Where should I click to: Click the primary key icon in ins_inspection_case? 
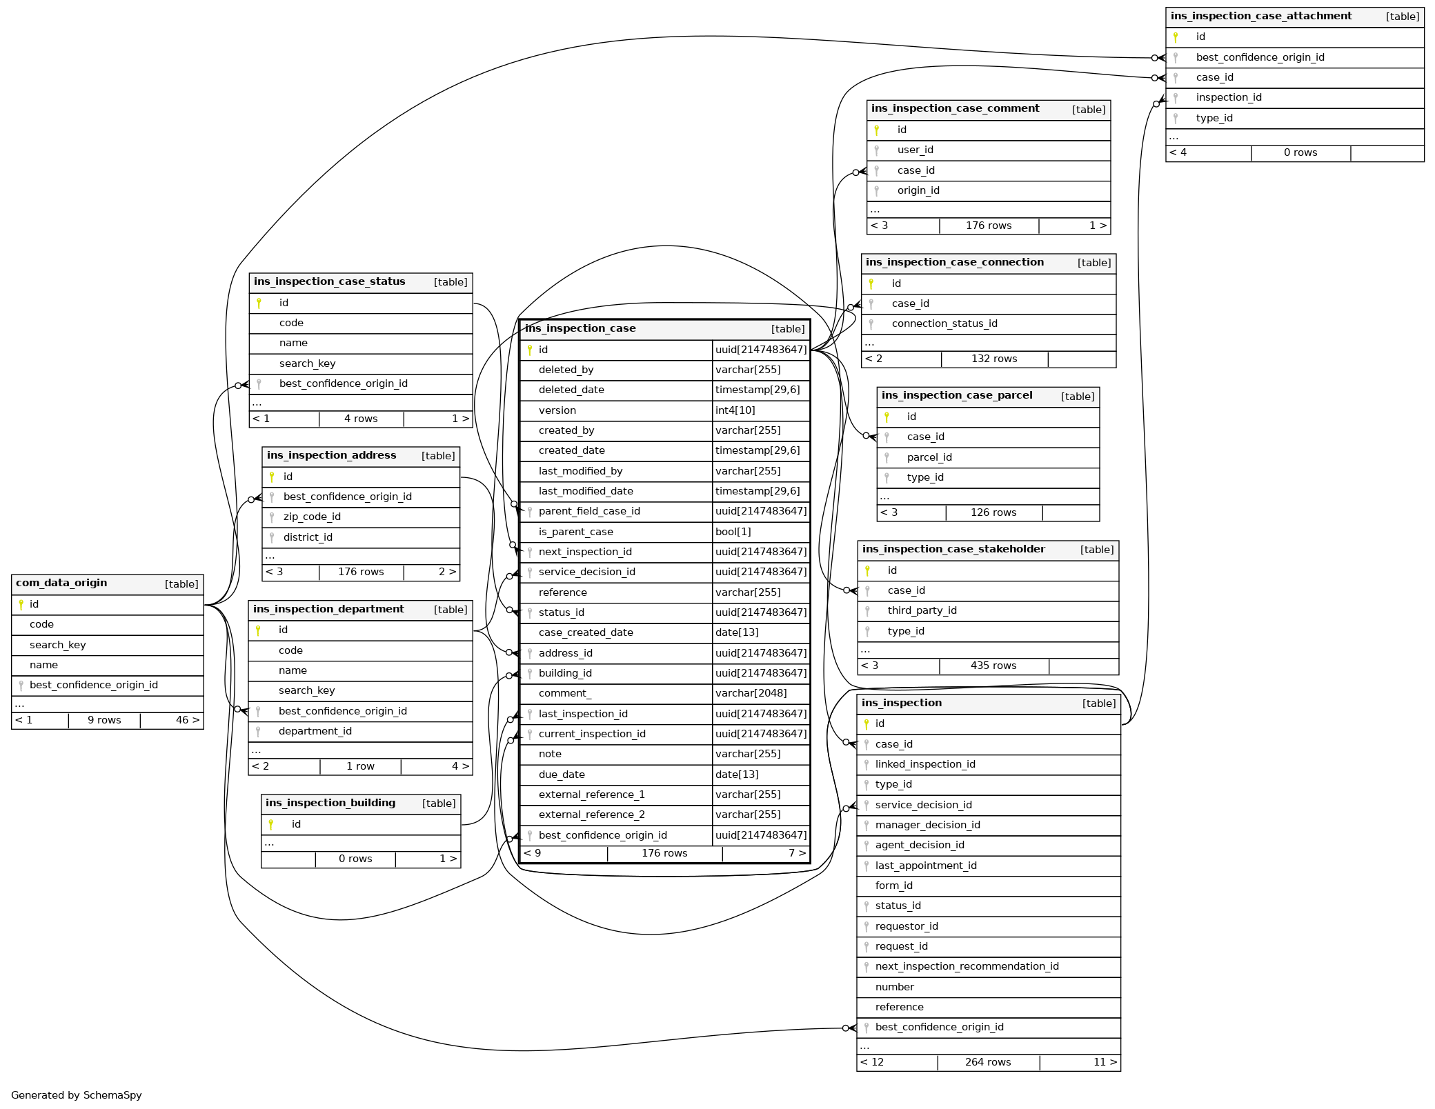tap(529, 350)
